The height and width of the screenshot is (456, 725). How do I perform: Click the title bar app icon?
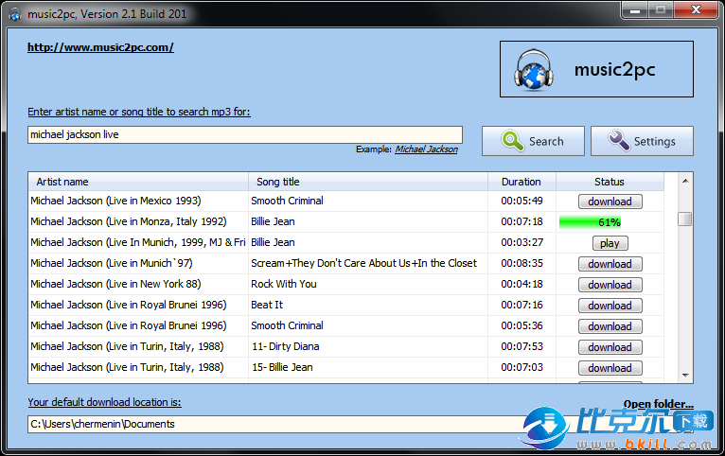pyautogui.click(x=14, y=10)
